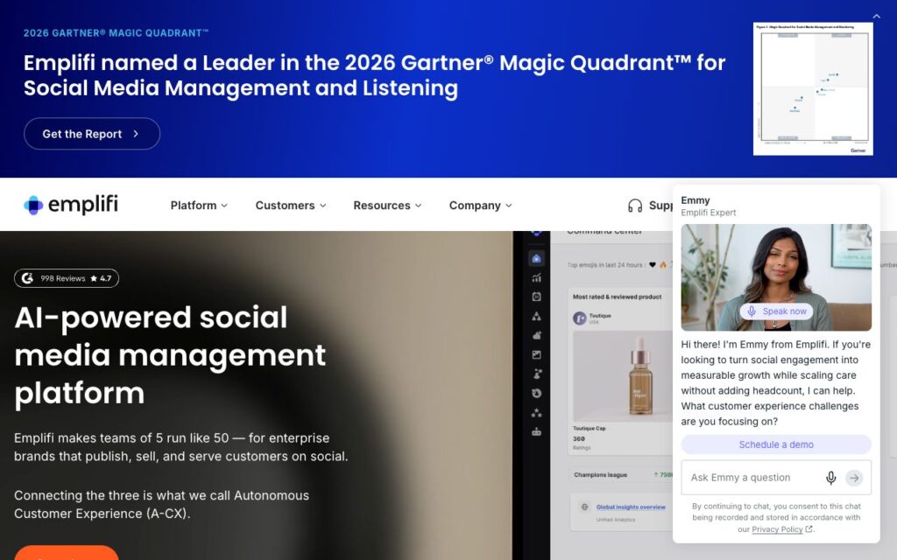Click the Support headset icon
This screenshot has width=897, height=560.
(635, 206)
